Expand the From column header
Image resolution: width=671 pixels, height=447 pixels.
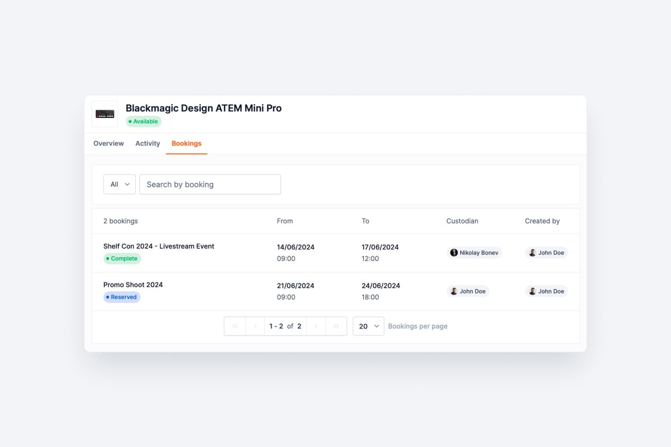(x=285, y=221)
